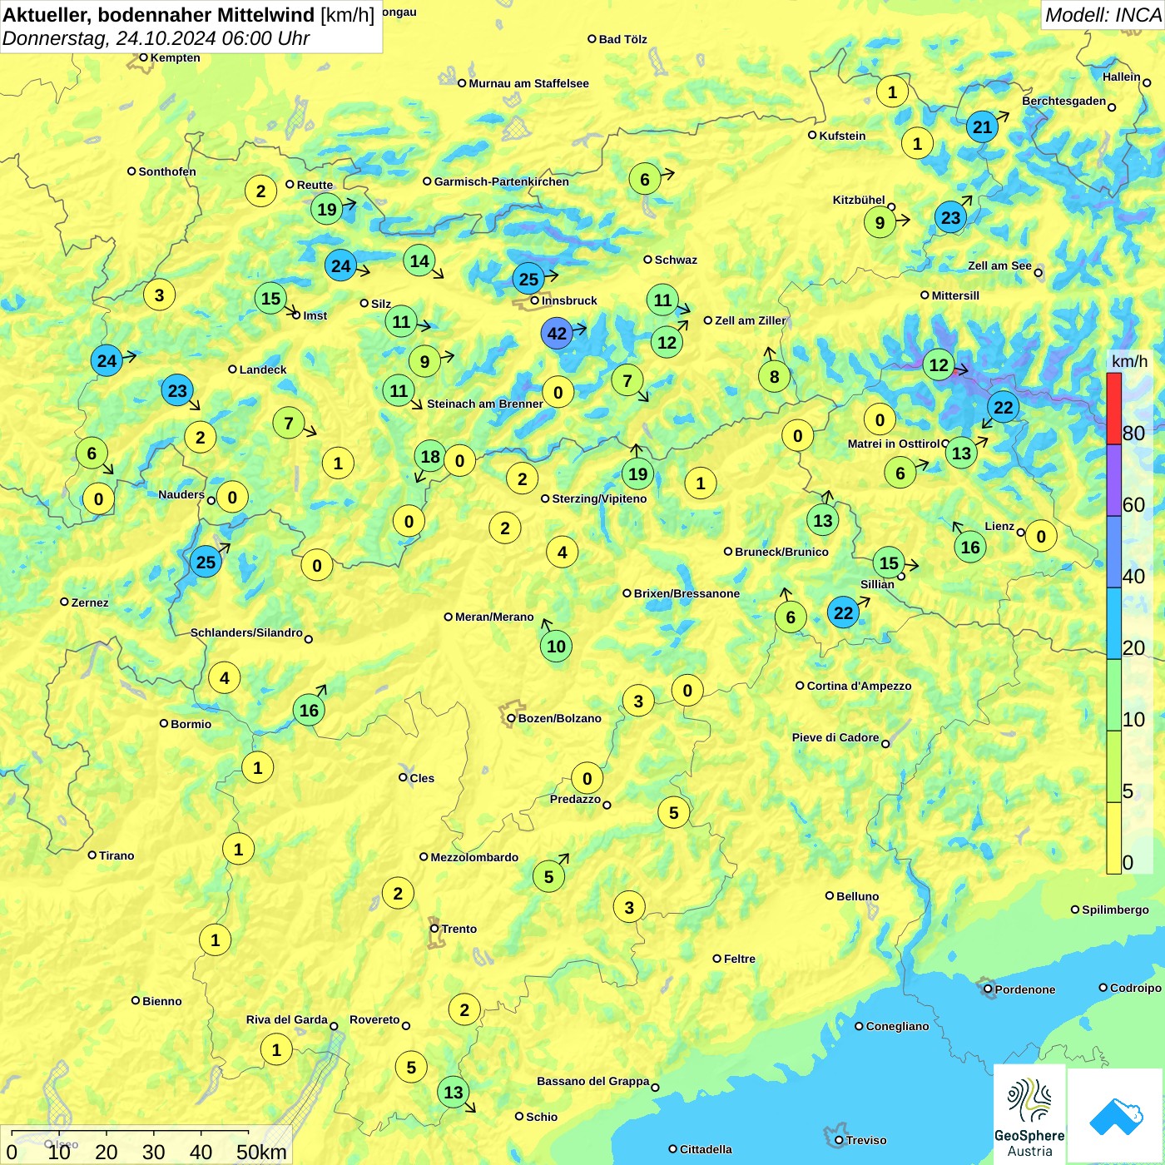The image size is (1165, 1165).
Task: Select the 18 km/h wind marker
Action: 430,456
